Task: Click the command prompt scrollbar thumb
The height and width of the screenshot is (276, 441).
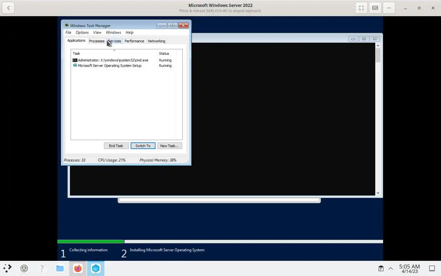Action: (378, 55)
